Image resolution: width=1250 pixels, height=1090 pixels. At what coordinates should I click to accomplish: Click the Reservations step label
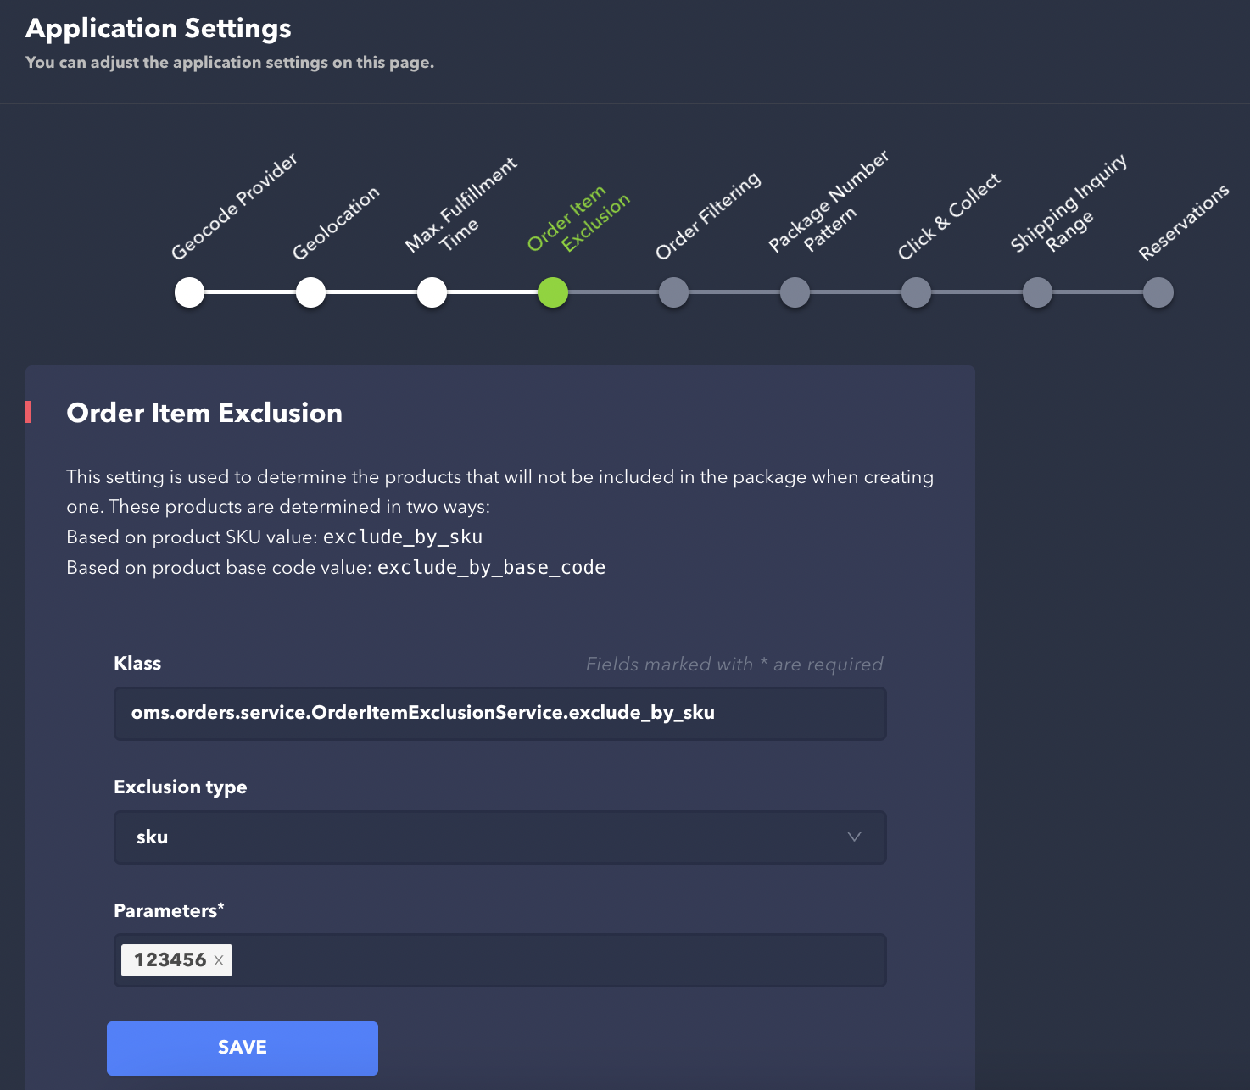coord(1184,222)
